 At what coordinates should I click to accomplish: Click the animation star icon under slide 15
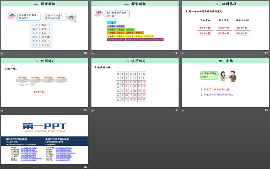[183, 110]
